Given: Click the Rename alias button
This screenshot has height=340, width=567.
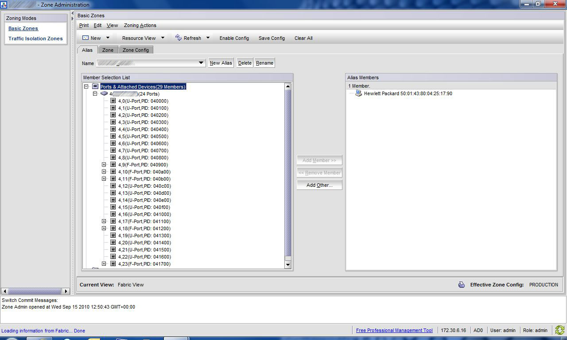Looking at the screenshot, I should [264, 63].
